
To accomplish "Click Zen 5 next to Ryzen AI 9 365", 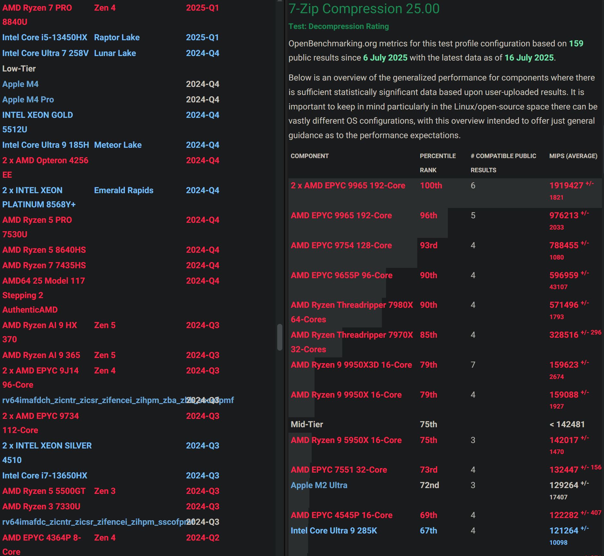I will click(105, 355).
